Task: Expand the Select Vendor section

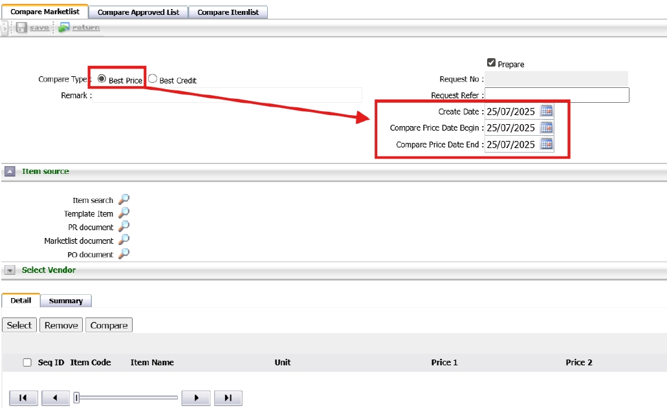Action: point(10,270)
